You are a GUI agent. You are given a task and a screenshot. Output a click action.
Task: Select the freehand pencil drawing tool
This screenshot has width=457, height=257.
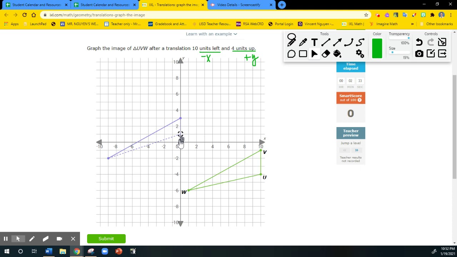[x=291, y=40]
